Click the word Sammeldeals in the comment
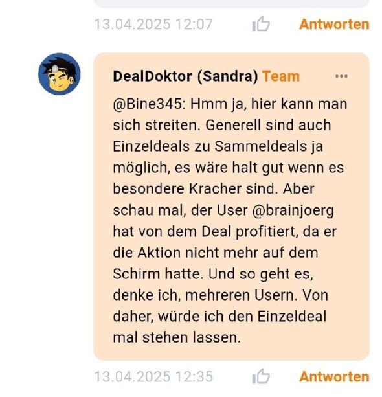Screen dimensions: 382x397 (x=260, y=146)
